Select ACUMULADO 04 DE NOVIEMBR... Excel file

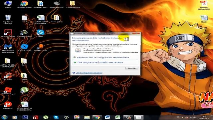(x=41, y=20)
